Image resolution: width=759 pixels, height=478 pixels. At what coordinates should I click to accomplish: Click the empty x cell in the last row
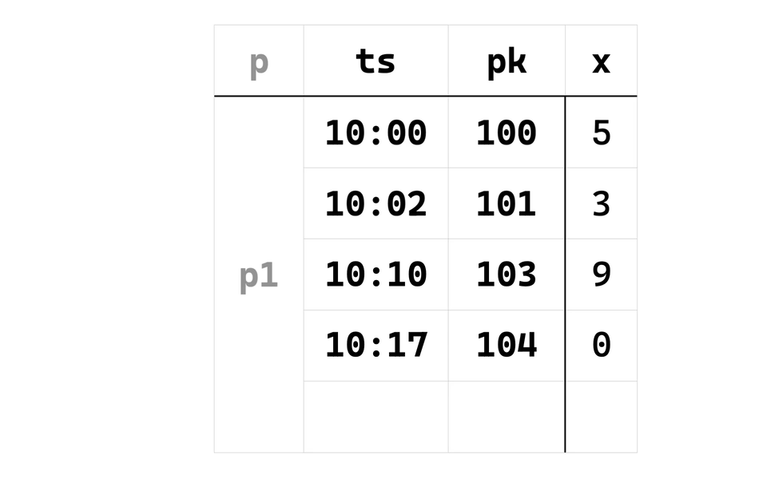pyautogui.click(x=601, y=417)
